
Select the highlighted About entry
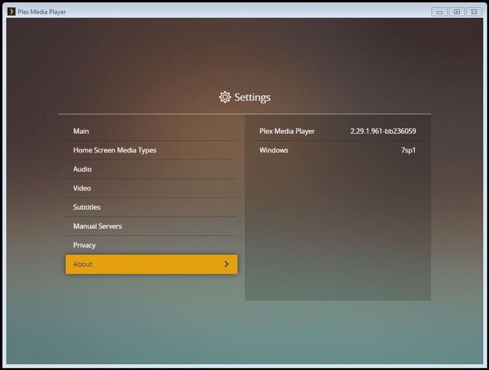click(151, 264)
